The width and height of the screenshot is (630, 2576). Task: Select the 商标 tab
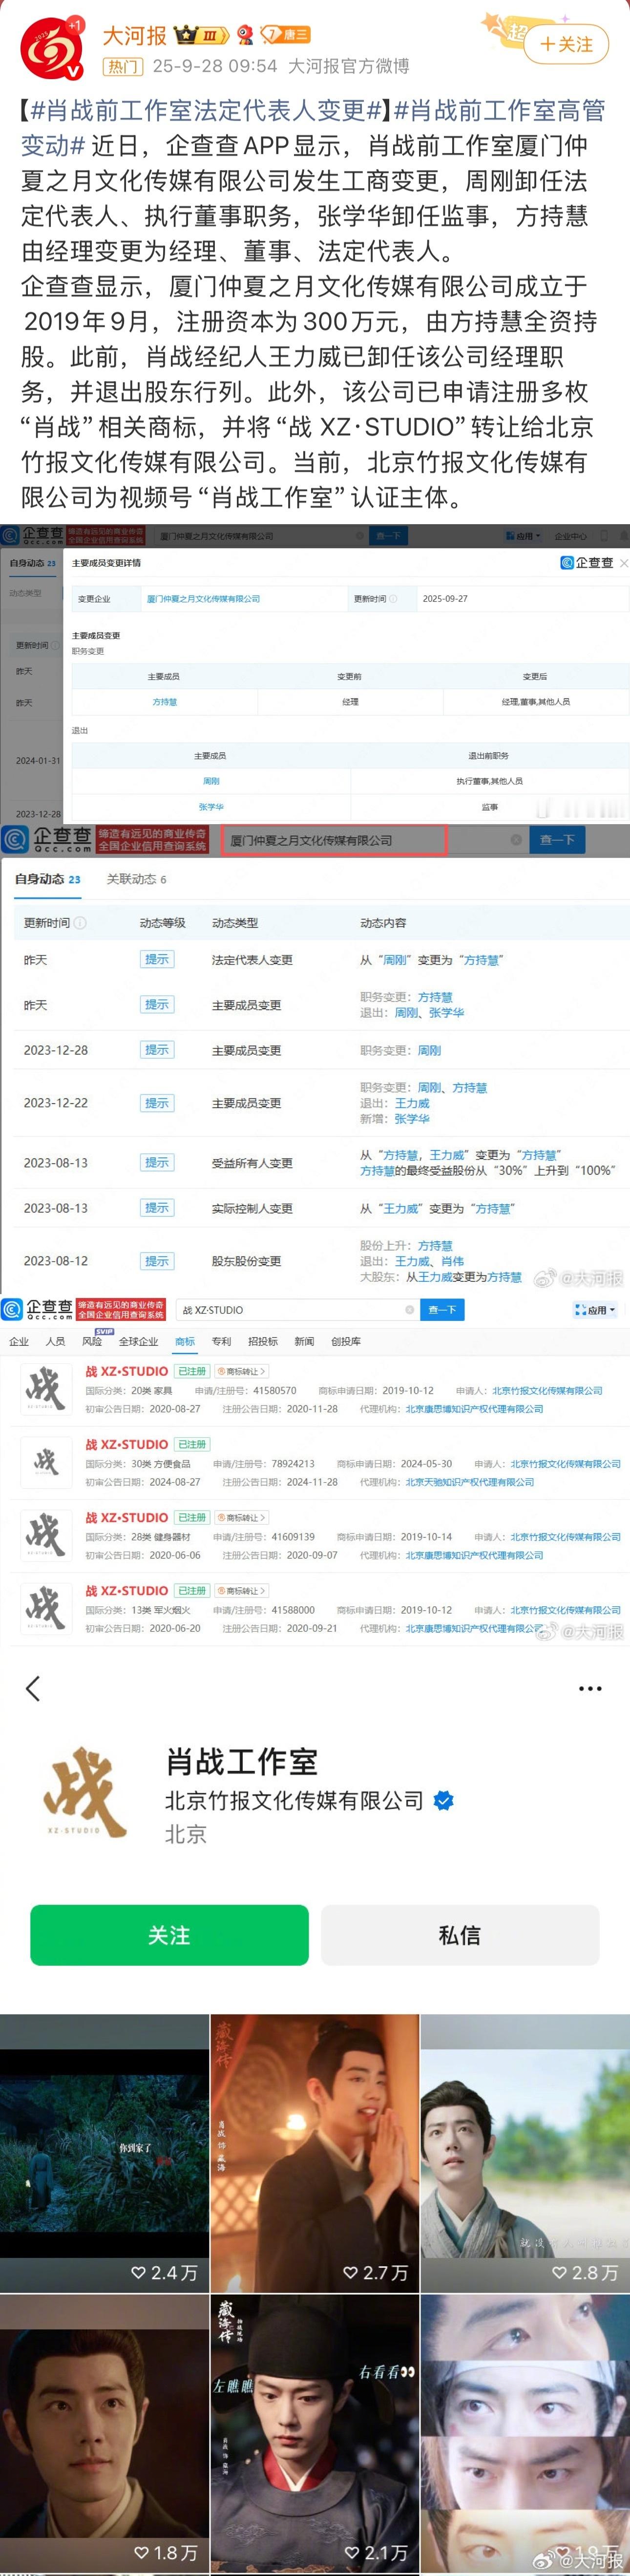(x=185, y=1341)
